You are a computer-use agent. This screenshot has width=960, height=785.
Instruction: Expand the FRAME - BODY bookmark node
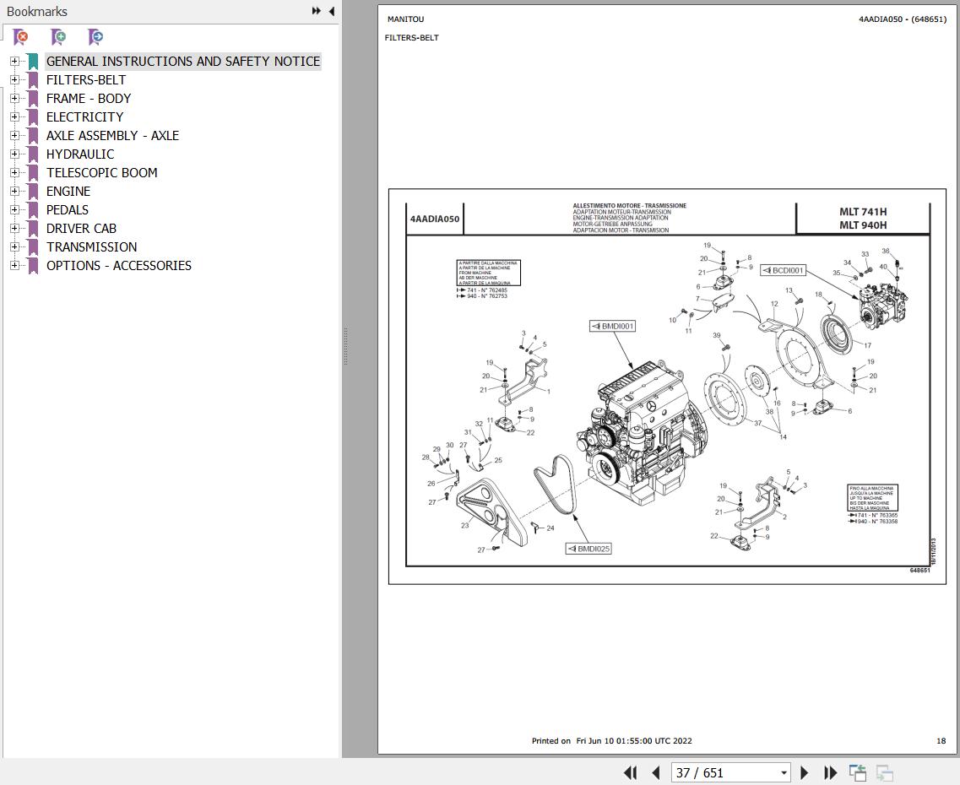(14, 98)
